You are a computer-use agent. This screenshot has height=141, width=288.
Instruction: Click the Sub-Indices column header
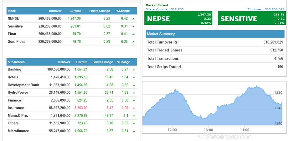(16, 62)
